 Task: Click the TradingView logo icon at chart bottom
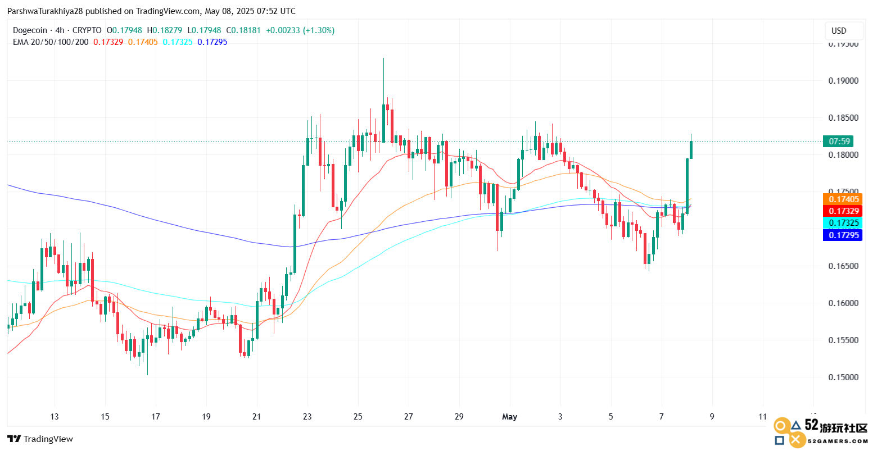tap(14, 439)
